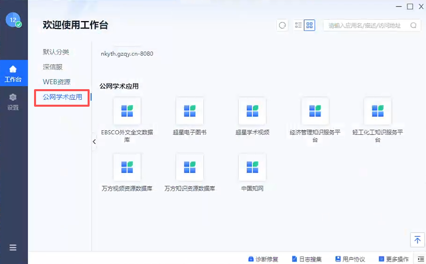Open EBSCO外文全文数据库 app icon
This screenshot has width=426, height=264.
click(x=127, y=111)
